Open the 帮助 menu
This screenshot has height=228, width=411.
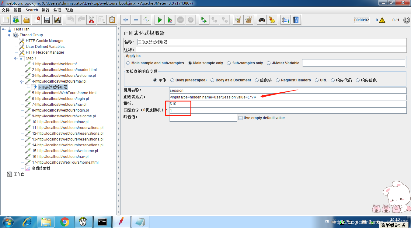pyautogui.click(x=69, y=10)
